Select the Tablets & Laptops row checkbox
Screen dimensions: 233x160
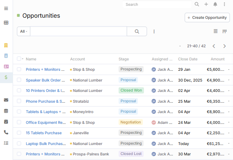pyautogui.click(x=19, y=112)
